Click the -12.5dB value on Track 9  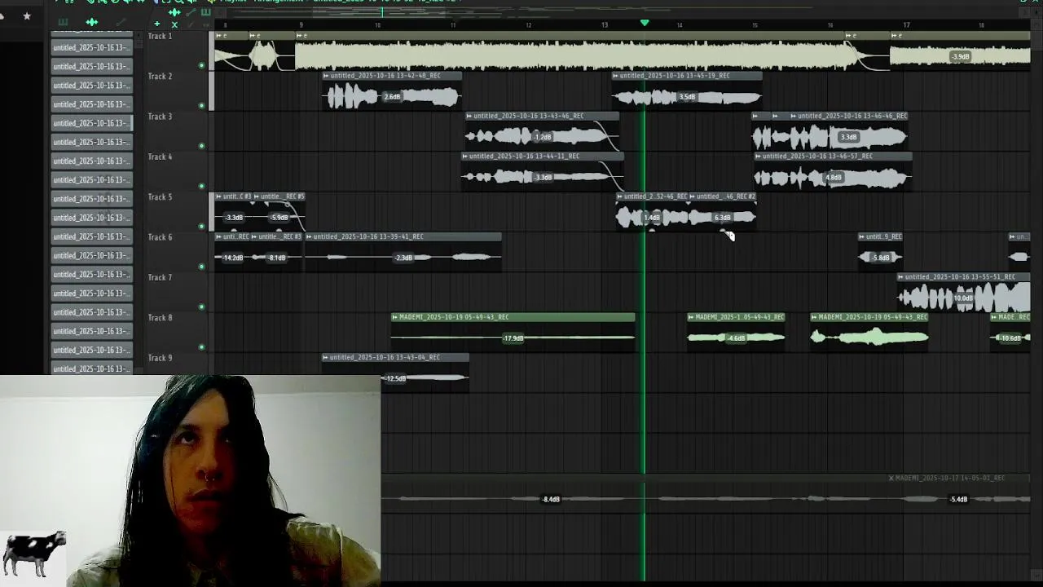(x=395, y=378)
